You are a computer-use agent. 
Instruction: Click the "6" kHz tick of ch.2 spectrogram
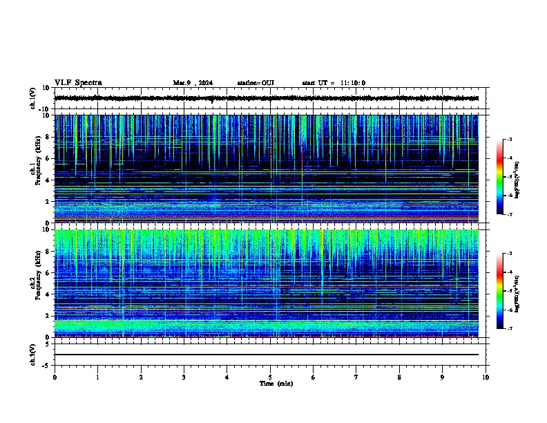point(48,273)
